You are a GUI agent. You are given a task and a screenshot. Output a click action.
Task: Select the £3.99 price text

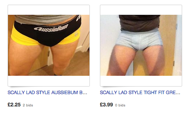[106, 104]
